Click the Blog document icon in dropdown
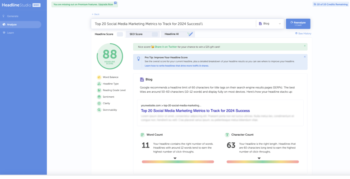 tap(260, 24)
